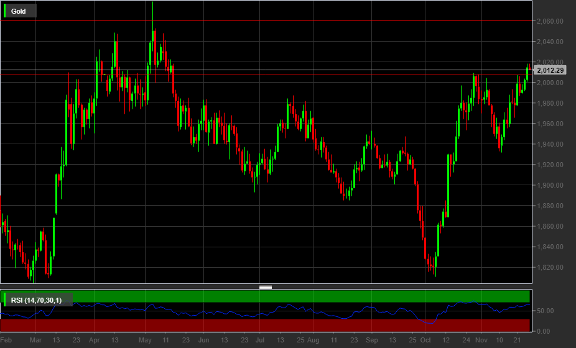This screenshot has width=576, height=348.
Task: Click the Sep date axis label
Action: click(372, 341)
